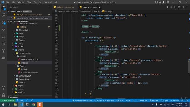Viewport: 190px width, 107px height.
Task: Open the View menu
Action: (x=29, y=2)
